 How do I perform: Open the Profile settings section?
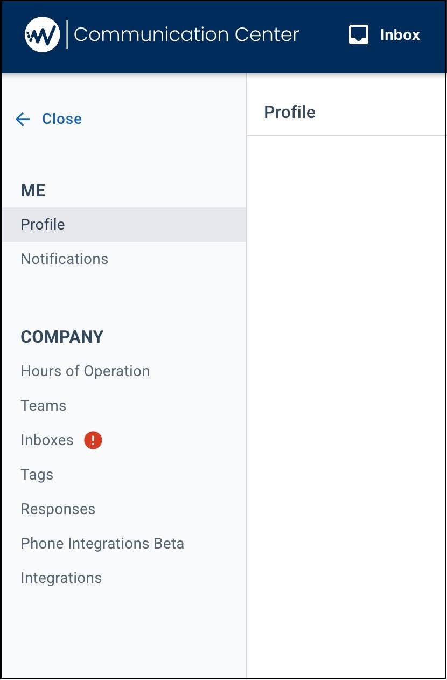point(43,224)
